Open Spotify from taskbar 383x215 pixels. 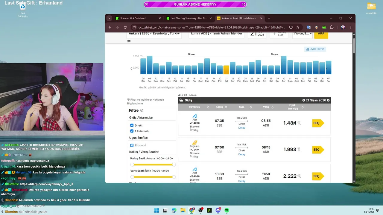click(x=227, y=210)
